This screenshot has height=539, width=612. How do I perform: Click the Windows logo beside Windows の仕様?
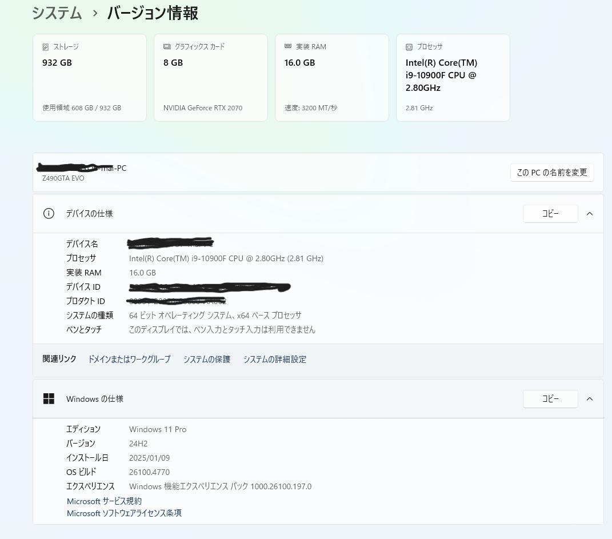click(x=49, y=399)
